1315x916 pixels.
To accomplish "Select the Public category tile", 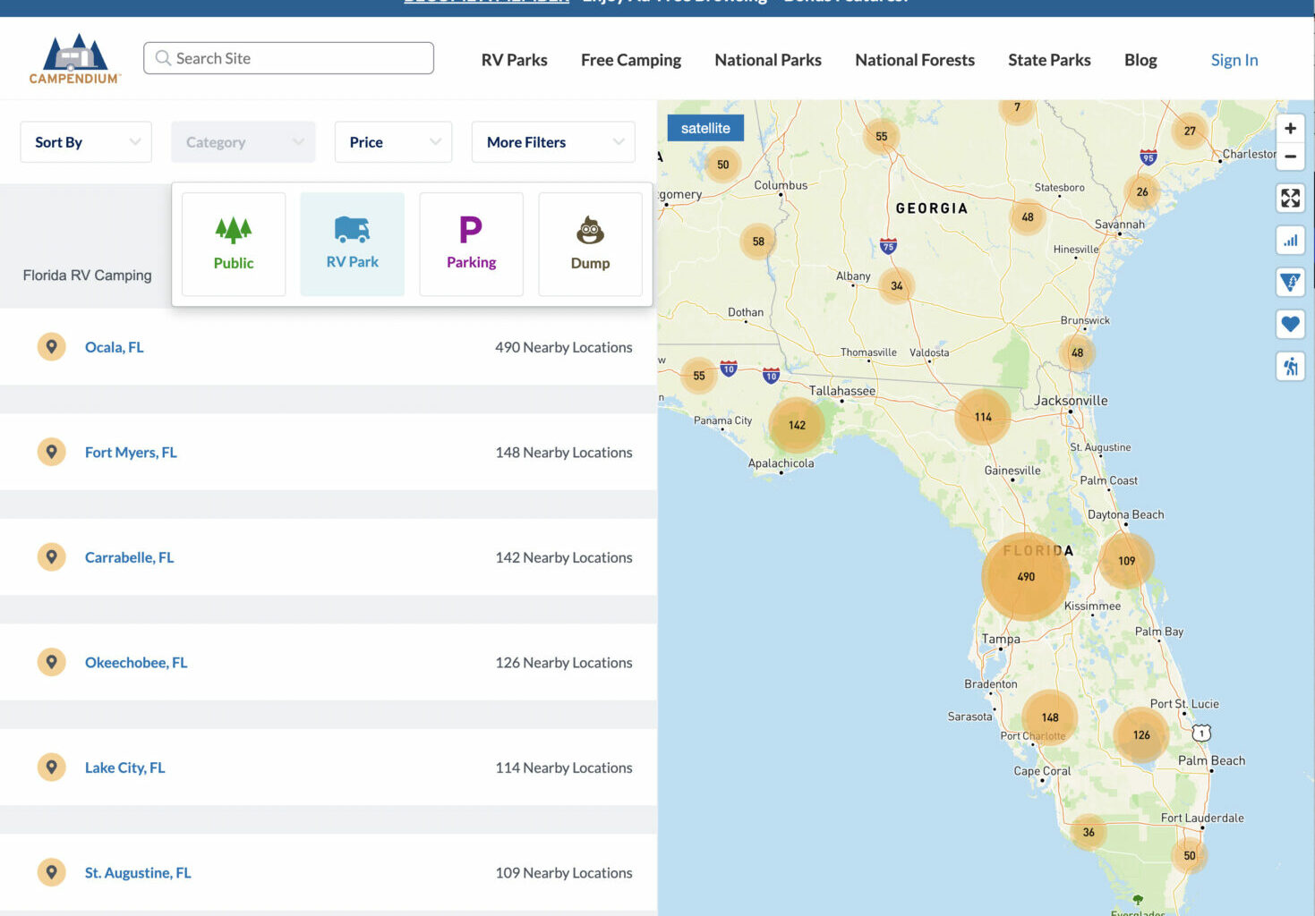I will [234, 244].
